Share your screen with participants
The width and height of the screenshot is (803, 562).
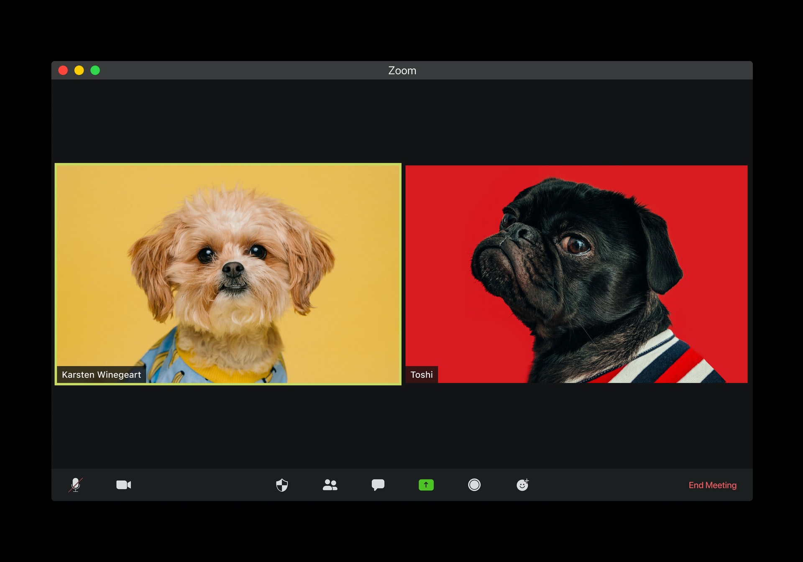tap(426, 485)
